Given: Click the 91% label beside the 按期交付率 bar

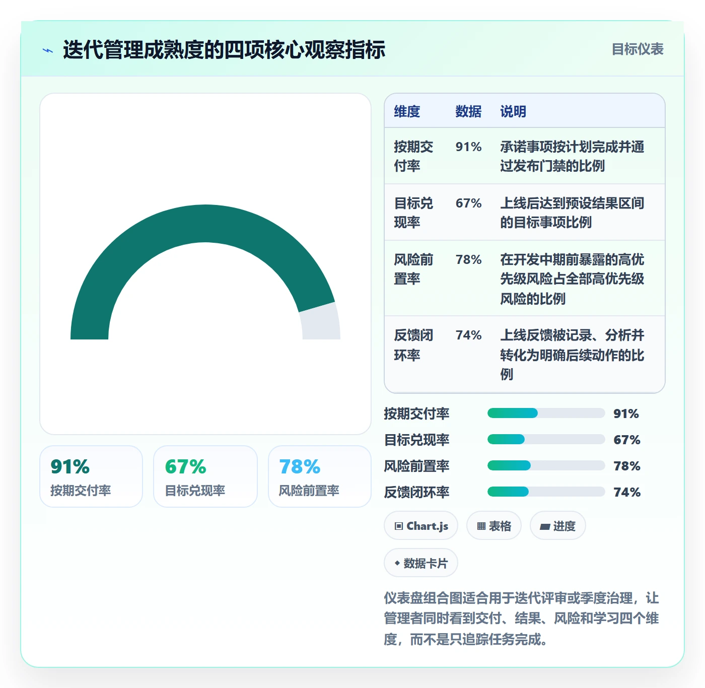Looking at the screenshot, I should pyautogui.click(x=626, y=414).
